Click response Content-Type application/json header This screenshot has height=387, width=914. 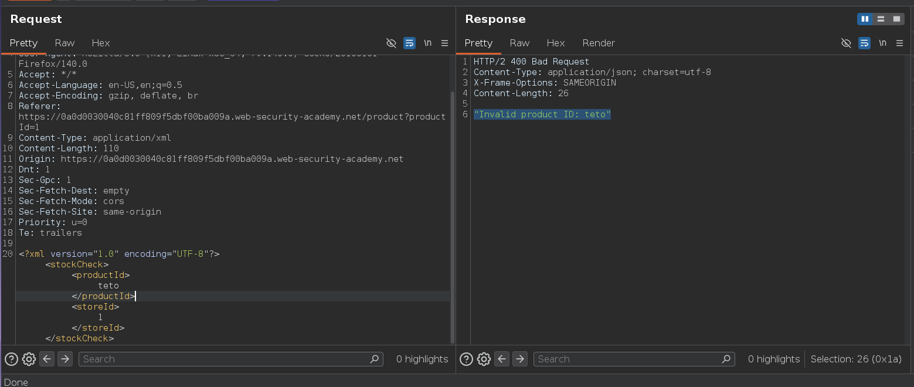click(592, 72)
